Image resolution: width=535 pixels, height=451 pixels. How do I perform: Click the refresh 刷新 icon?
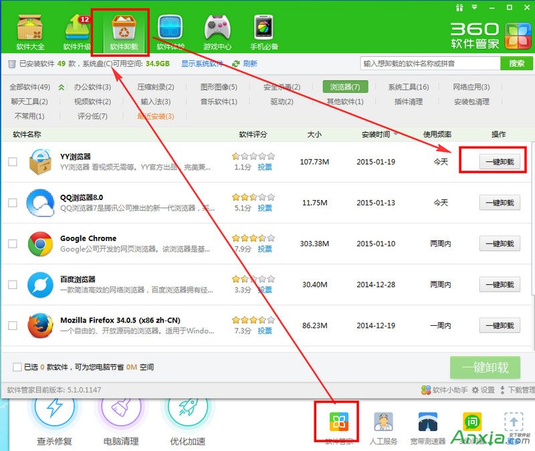pos(236,64)
